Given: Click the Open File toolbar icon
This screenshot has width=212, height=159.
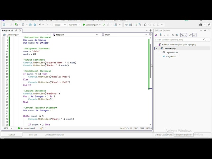Looking at the screenshot, I should 23,25.
